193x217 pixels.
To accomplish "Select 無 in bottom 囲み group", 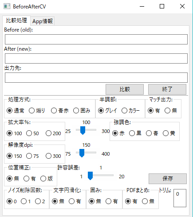I will click(95, 201).
